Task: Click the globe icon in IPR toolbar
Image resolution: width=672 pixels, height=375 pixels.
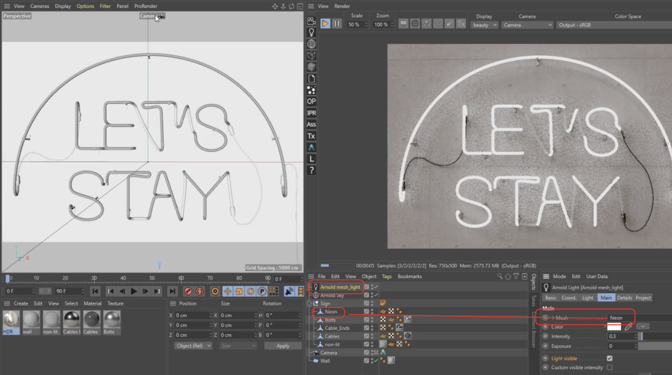Action: pyautogui.click(x=415, y=24)
